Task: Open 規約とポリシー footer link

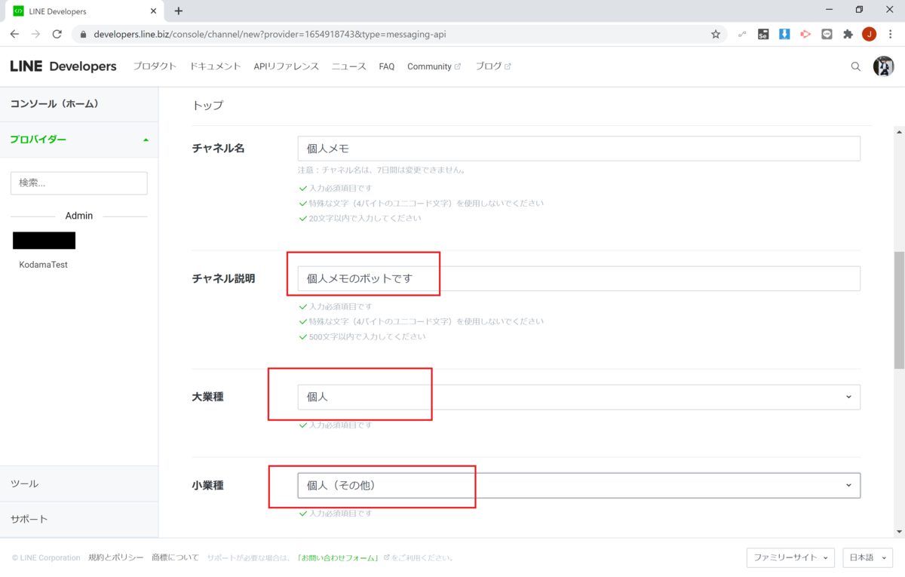Action: point(115,557)
